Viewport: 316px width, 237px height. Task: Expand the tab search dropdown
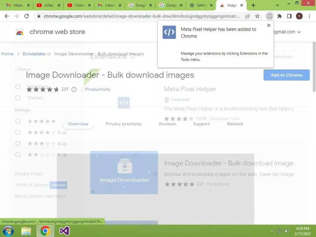pos(277,5)
